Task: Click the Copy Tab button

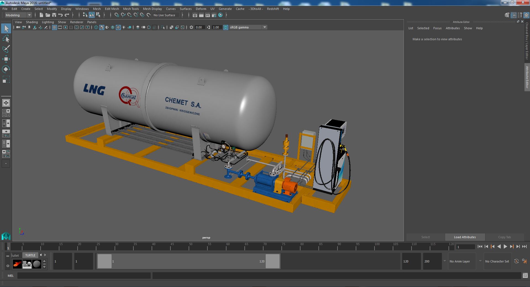Action: 504,237
